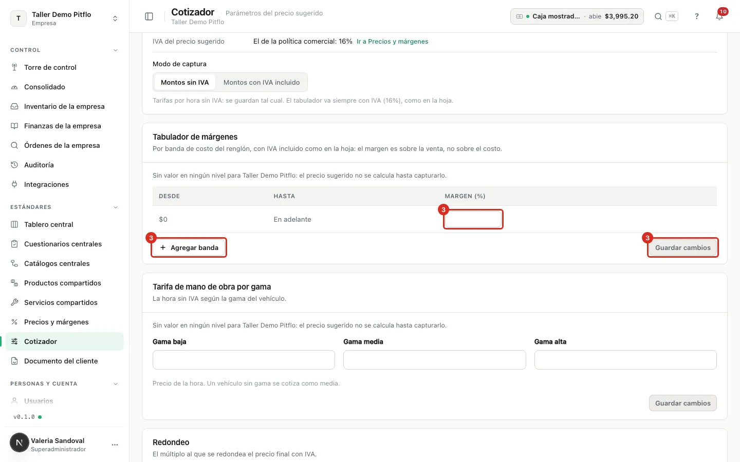The image size is (740, 462).
Task: Click the Consolidado sidebar icon
Action: point(14,87)
